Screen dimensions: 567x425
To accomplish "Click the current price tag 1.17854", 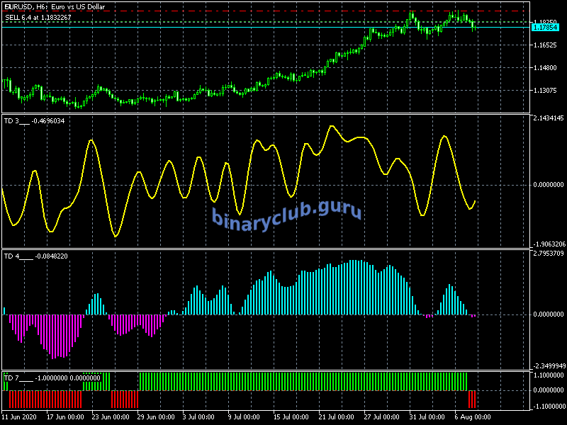I will pos(546,27).
